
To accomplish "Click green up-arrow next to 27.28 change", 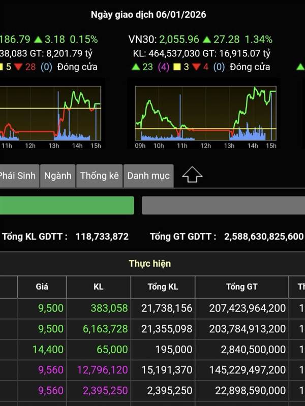I will tap(207, 39).
